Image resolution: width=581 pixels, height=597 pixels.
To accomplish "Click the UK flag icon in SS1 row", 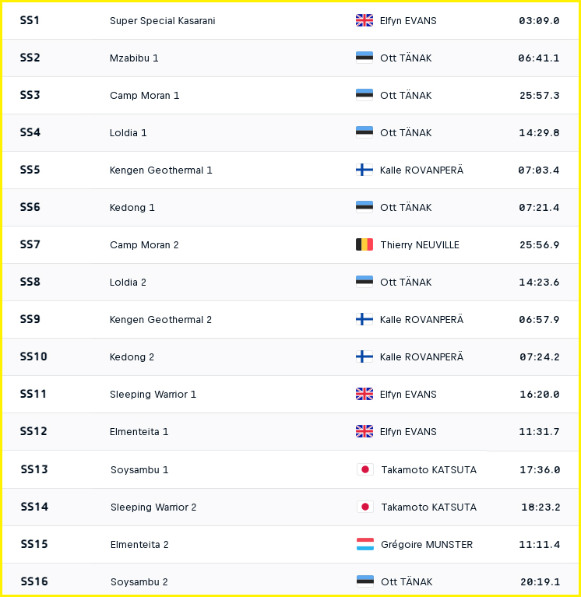I will point(364,20).
